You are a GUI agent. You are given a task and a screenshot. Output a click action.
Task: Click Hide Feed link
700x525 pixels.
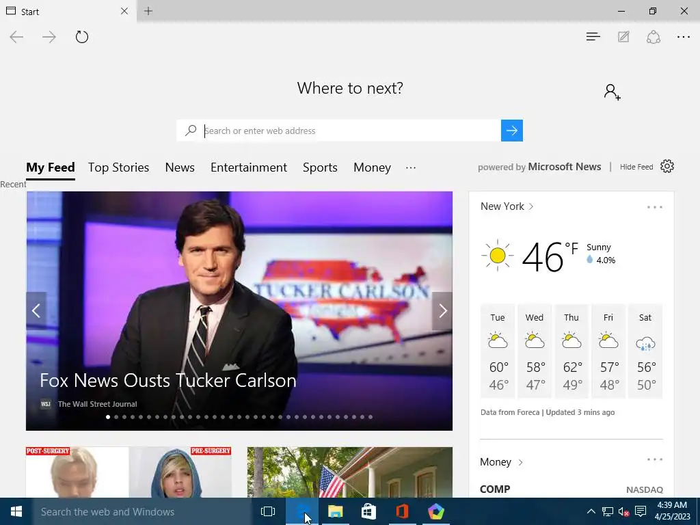[x=636, y=167]
